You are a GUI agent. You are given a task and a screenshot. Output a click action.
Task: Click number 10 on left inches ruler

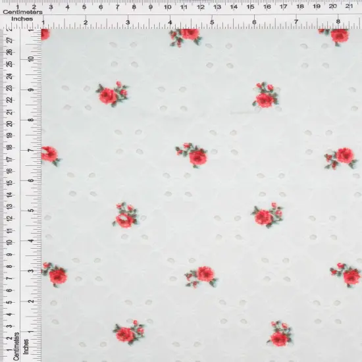tap(31, 59)
